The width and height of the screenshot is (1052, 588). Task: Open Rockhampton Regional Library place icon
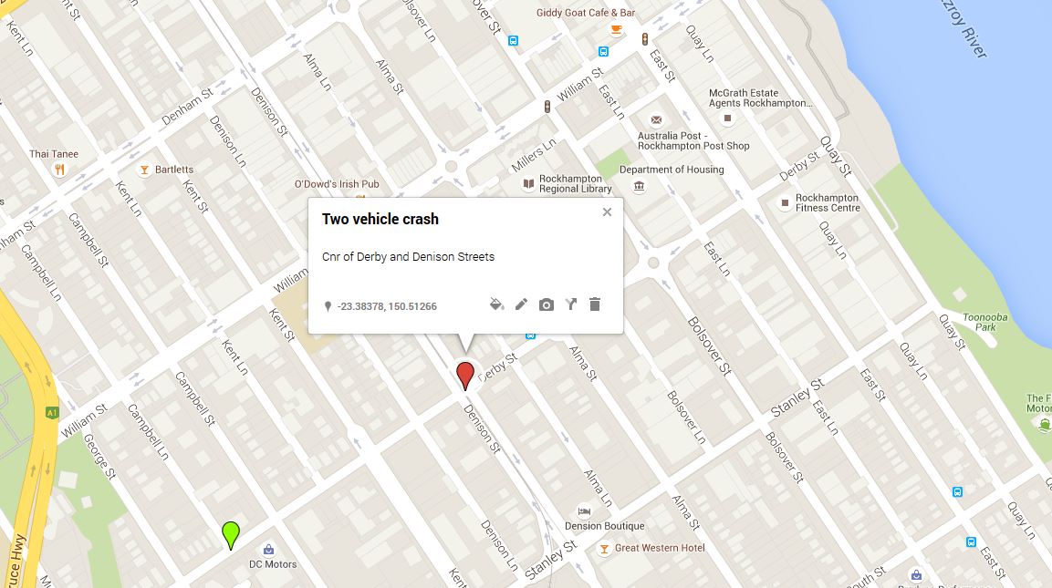[528, 183]
